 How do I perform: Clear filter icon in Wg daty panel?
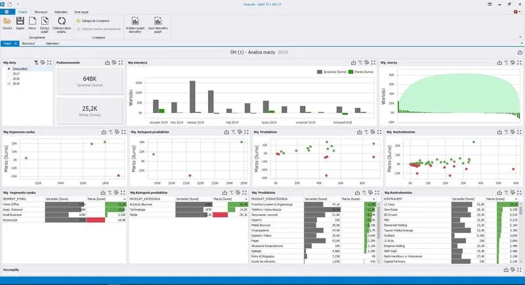(x=36, y=62)
